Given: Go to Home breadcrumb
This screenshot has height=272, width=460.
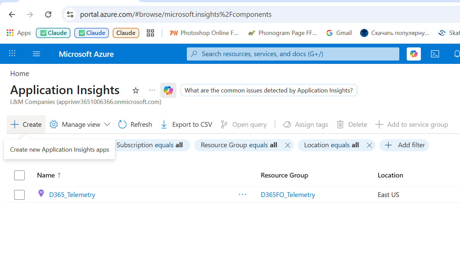Looking at the screenshot, I should pyautogui.click(x=20, y=74).
